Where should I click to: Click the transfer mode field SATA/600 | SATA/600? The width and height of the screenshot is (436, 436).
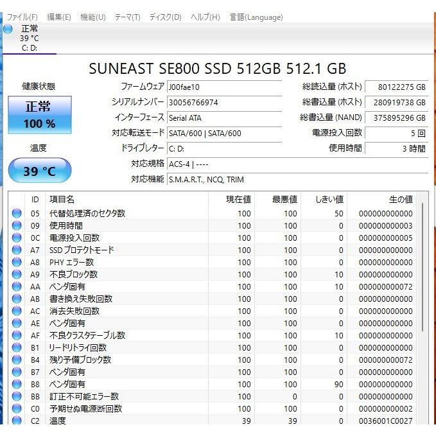pos(224,133)
